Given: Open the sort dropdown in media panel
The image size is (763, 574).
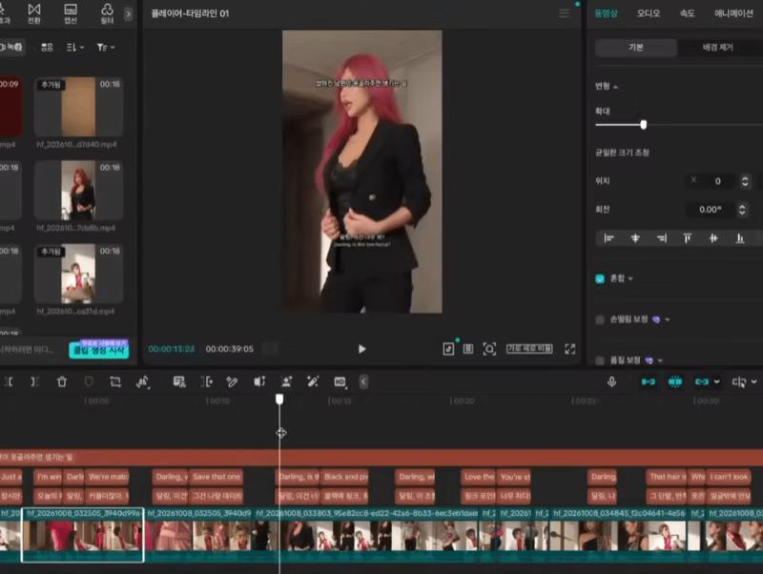Looking at the screenshot, I should tap(75, 47).
